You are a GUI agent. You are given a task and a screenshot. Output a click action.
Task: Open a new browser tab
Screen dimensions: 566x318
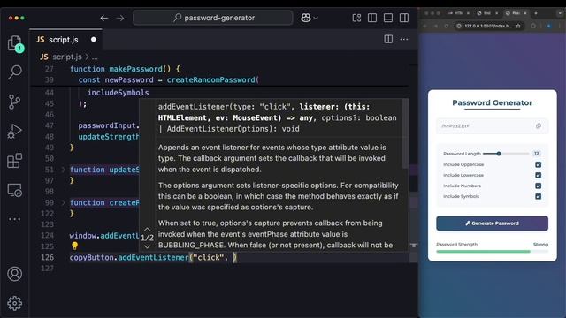[536, 13]
